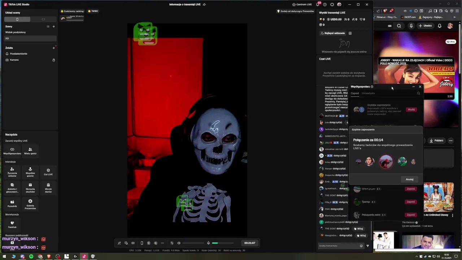Image resolution: width=462 pixels, height=260 pixels.
Task: Add a new source in Źródła
Action: [54, 48]
